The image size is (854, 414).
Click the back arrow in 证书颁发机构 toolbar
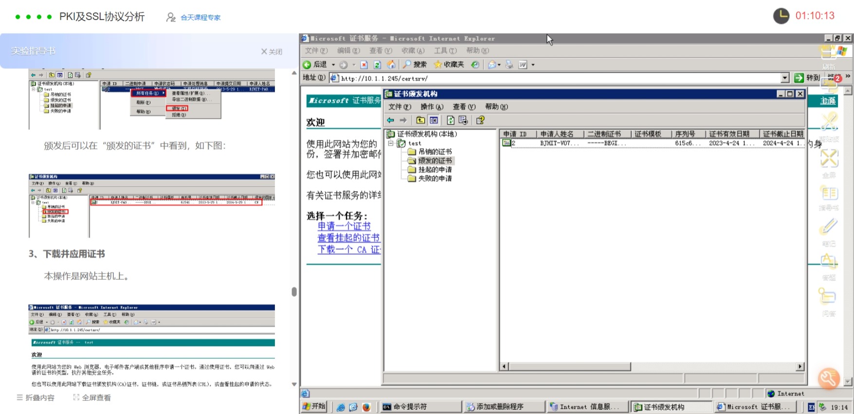390,120
